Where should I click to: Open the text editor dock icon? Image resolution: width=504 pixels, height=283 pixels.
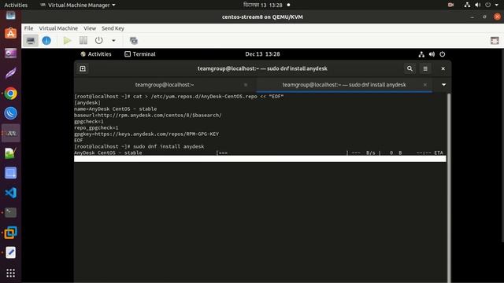(10, 252)
